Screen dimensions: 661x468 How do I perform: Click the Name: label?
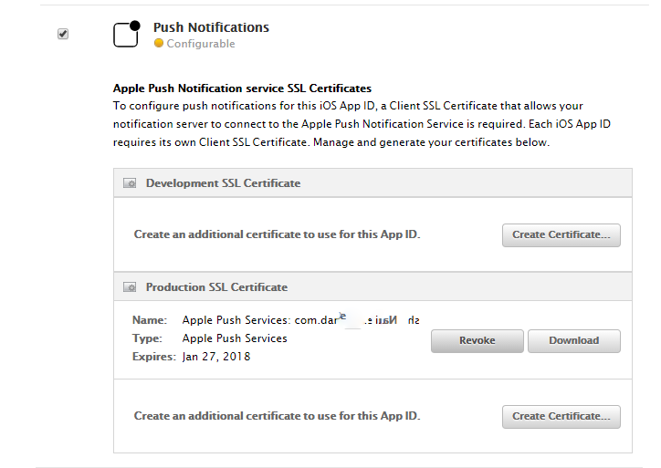(x=150, y=320)
